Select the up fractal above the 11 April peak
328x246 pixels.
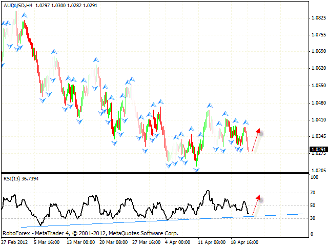(x=209, y=105)
